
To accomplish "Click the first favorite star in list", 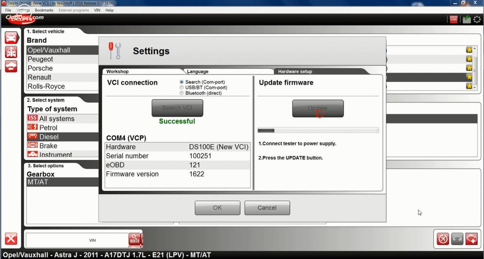I will click(x=469, y=50).
